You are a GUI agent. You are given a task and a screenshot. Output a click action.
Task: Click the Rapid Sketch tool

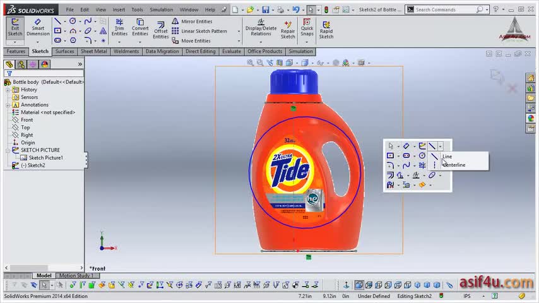tap(326, 30)
